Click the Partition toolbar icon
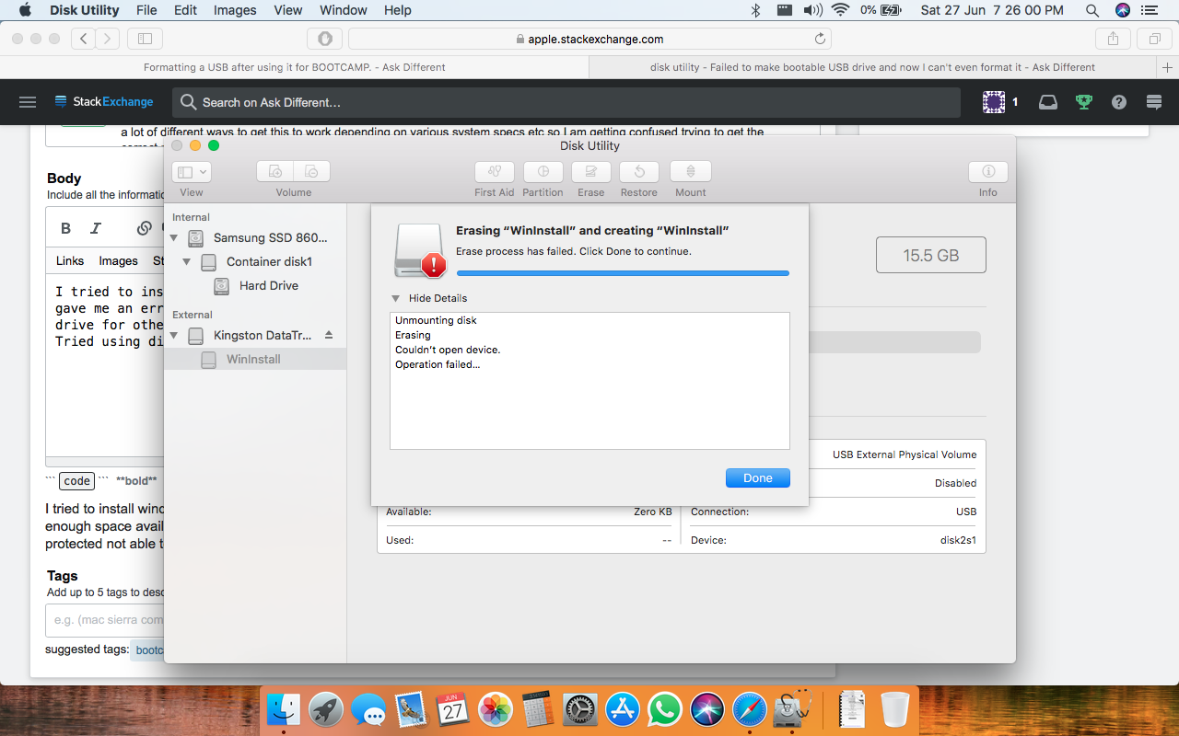This screenshot has height=736, width=1179. coord(543,171)
